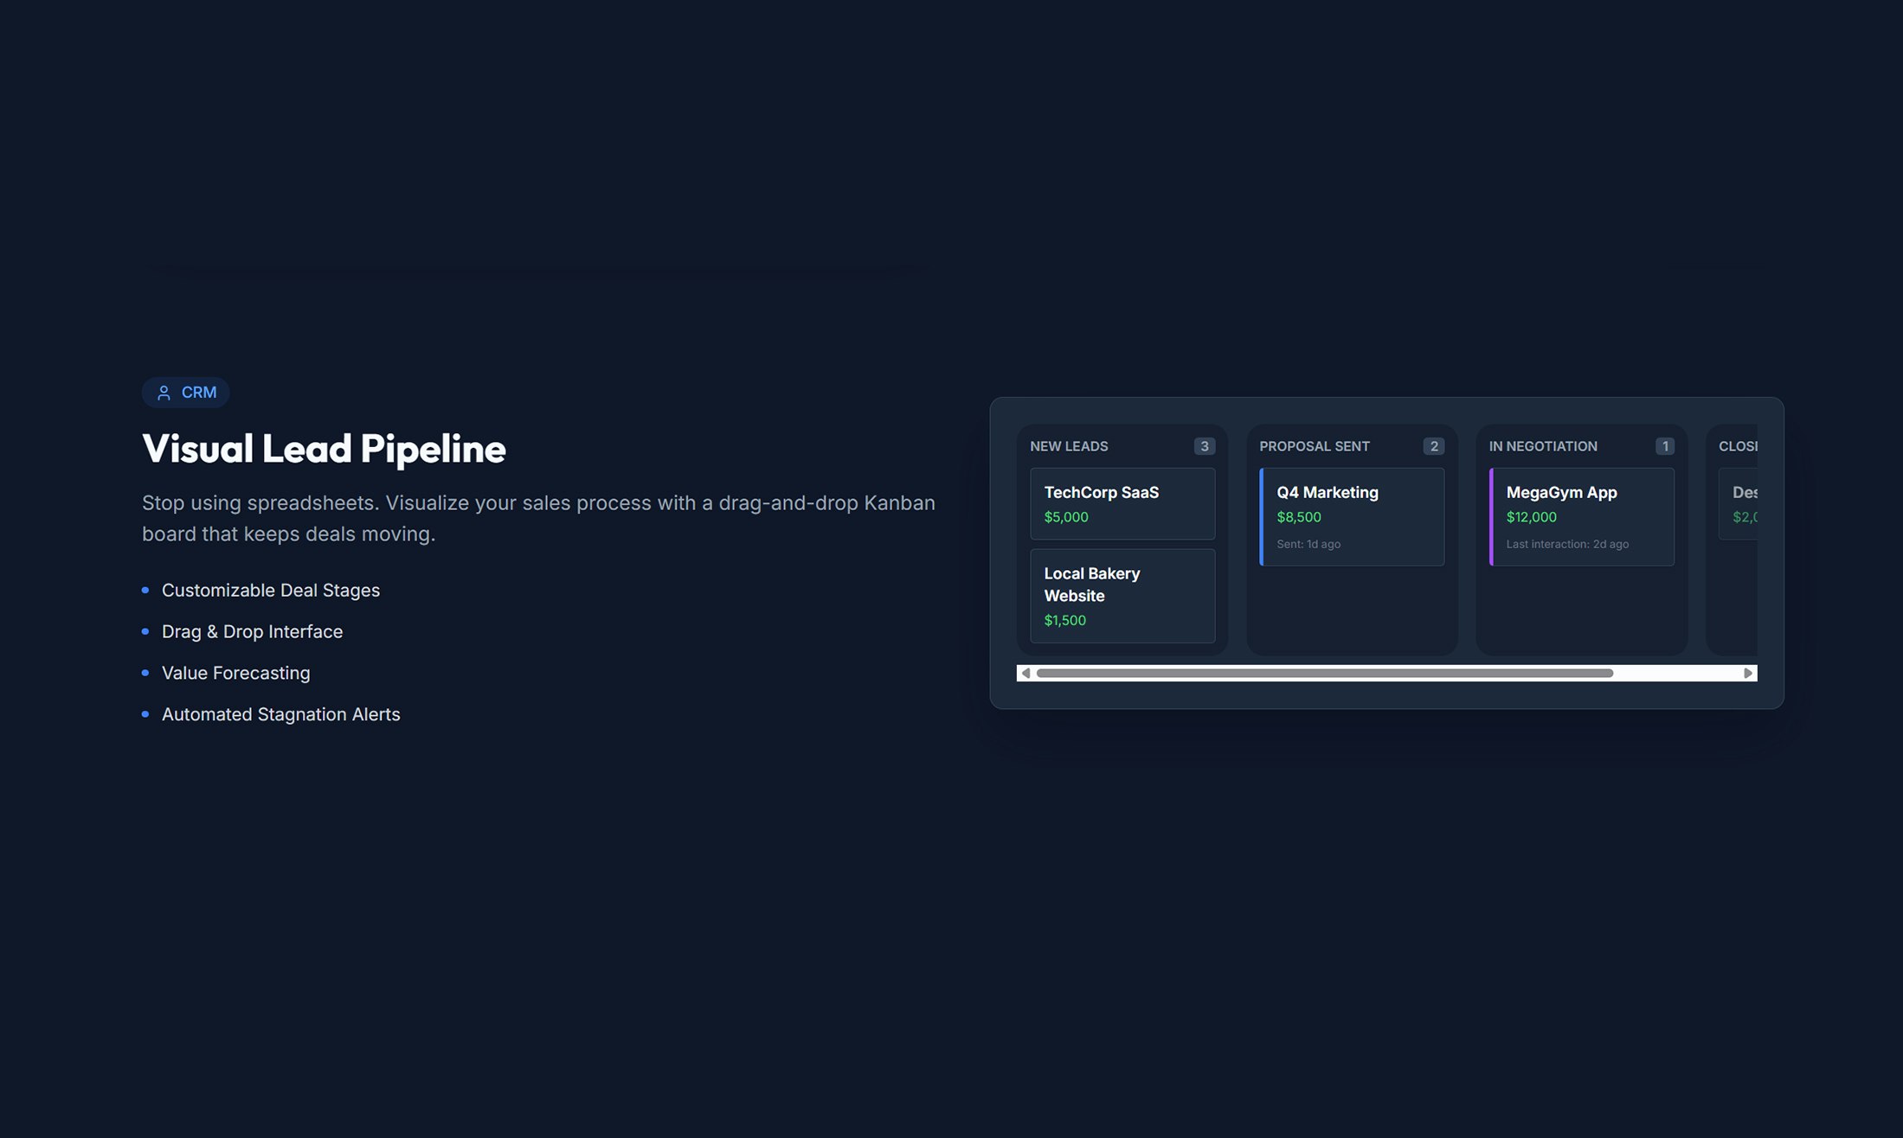Viewport: 1903px width, 1138px height.
Task: Click the scrollbar left arrow
Action: click(x=1025, y=673)
